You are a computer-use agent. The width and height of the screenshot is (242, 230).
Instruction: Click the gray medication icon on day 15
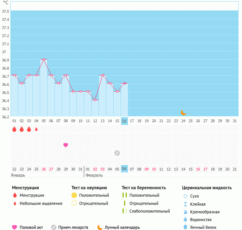point(117,153)
